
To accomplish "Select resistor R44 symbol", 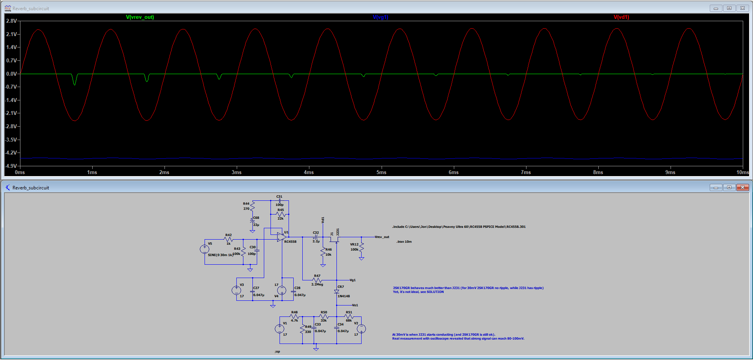I will [x=252, y=206].
